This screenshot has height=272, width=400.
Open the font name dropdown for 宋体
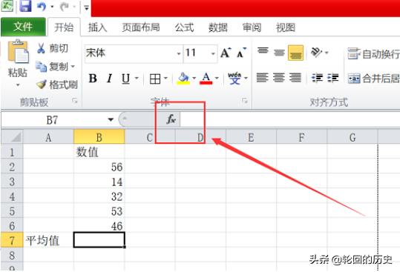click(179, 54)
